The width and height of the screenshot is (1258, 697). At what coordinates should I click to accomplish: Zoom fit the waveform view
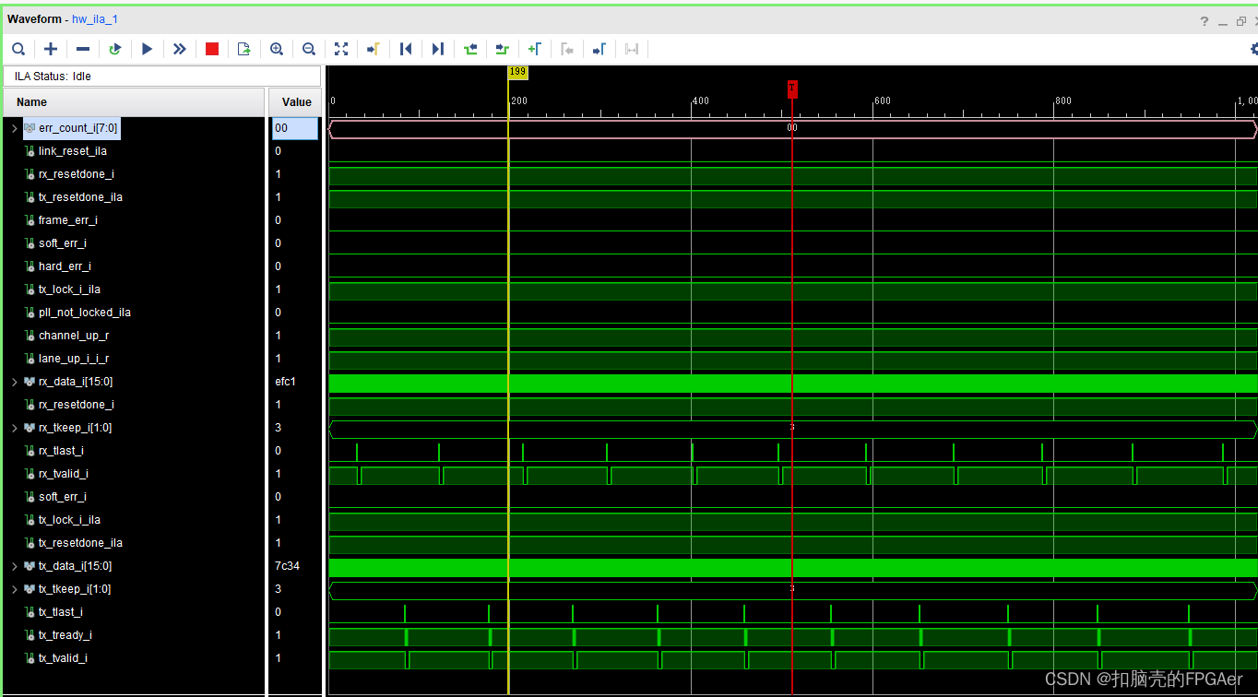point(340,49)
